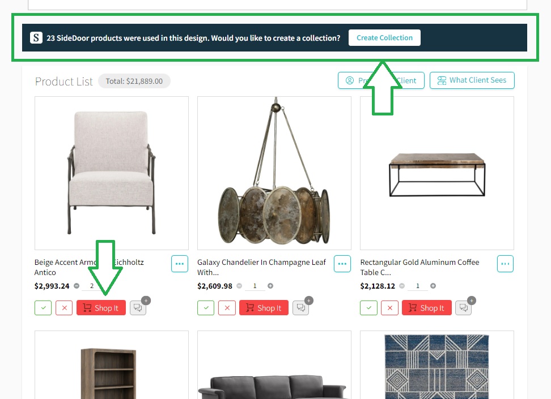Open the blue geometric rug thumbnail
The height and width of the screenshot is (399, 551).
click(437, 365)
